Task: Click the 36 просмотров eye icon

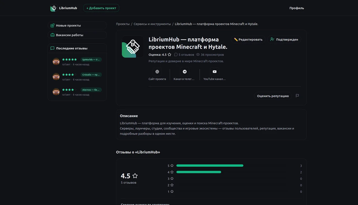Action: [x=198, y=55]
